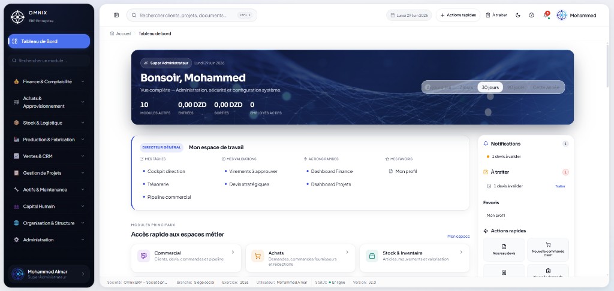This screenshot has height=291, width=614.
Task: Open help via the question mark icon
Action: click(531, 15)
